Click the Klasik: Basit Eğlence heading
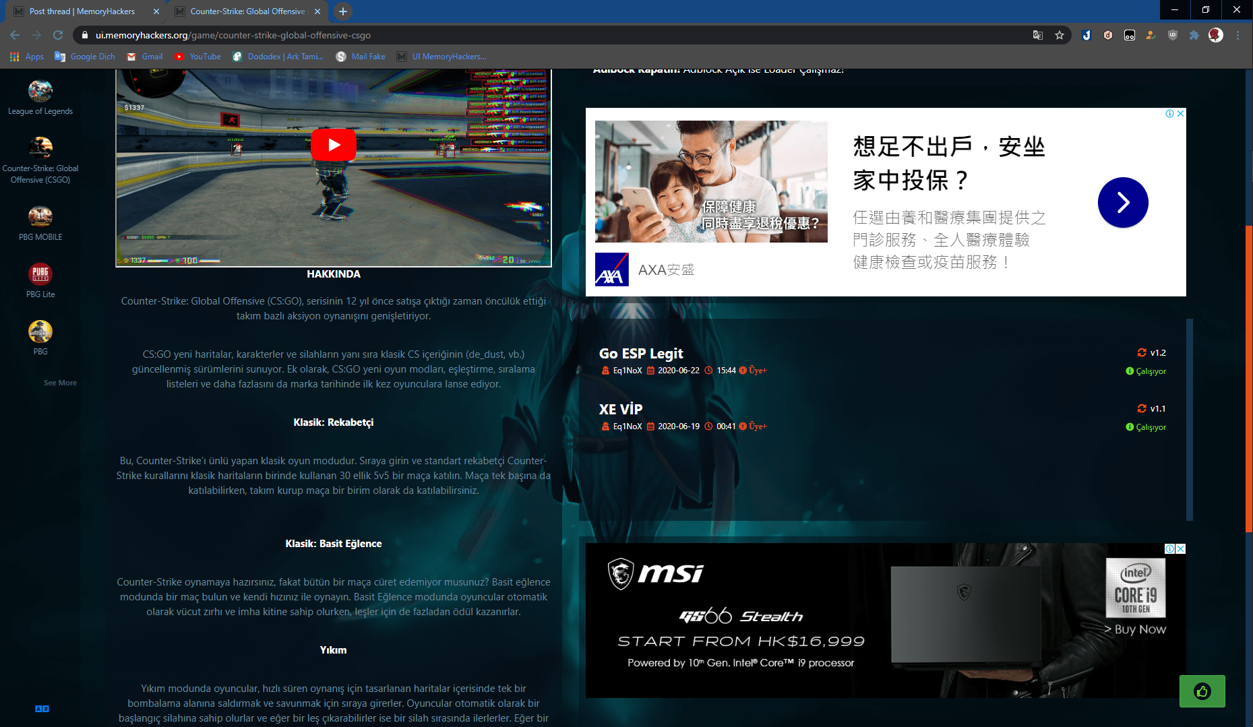Screen dimensions: 1253x727 (x=334, y=544)
